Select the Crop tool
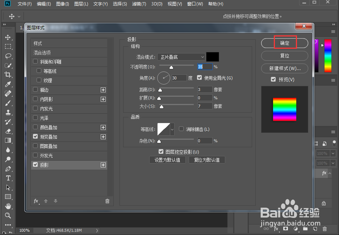The width and height of the screenshot is (339, 235). tap(8, 75)
